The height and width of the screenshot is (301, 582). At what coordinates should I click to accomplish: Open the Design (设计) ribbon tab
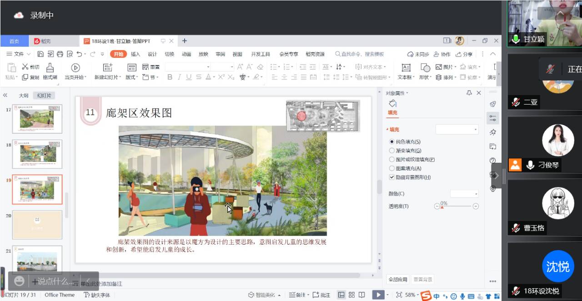pyautogui.click(x=152, y=54)
